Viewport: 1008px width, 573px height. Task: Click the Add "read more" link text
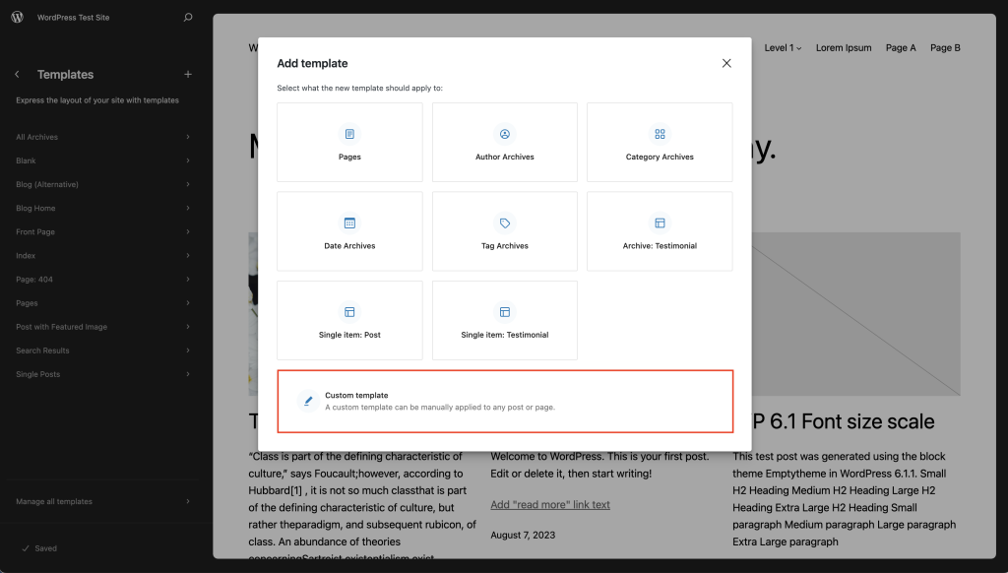pos(550,505)
